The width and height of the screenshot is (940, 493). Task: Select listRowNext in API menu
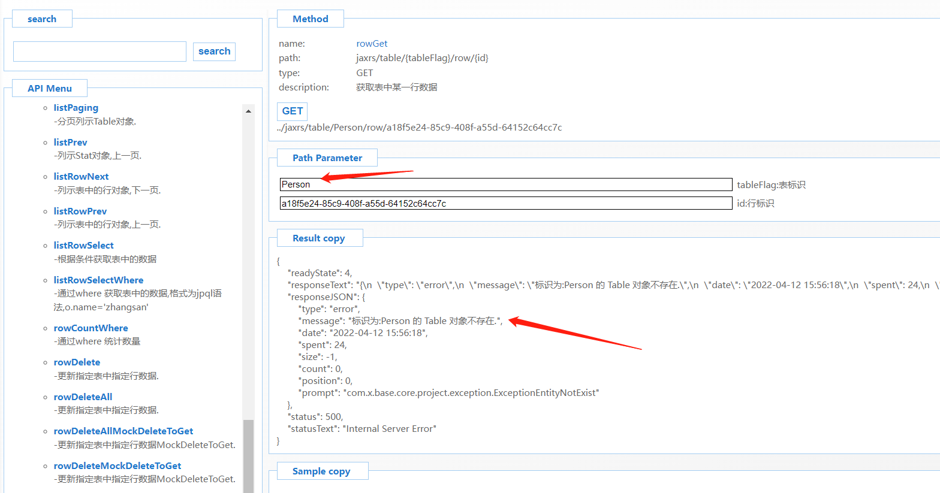81,177
